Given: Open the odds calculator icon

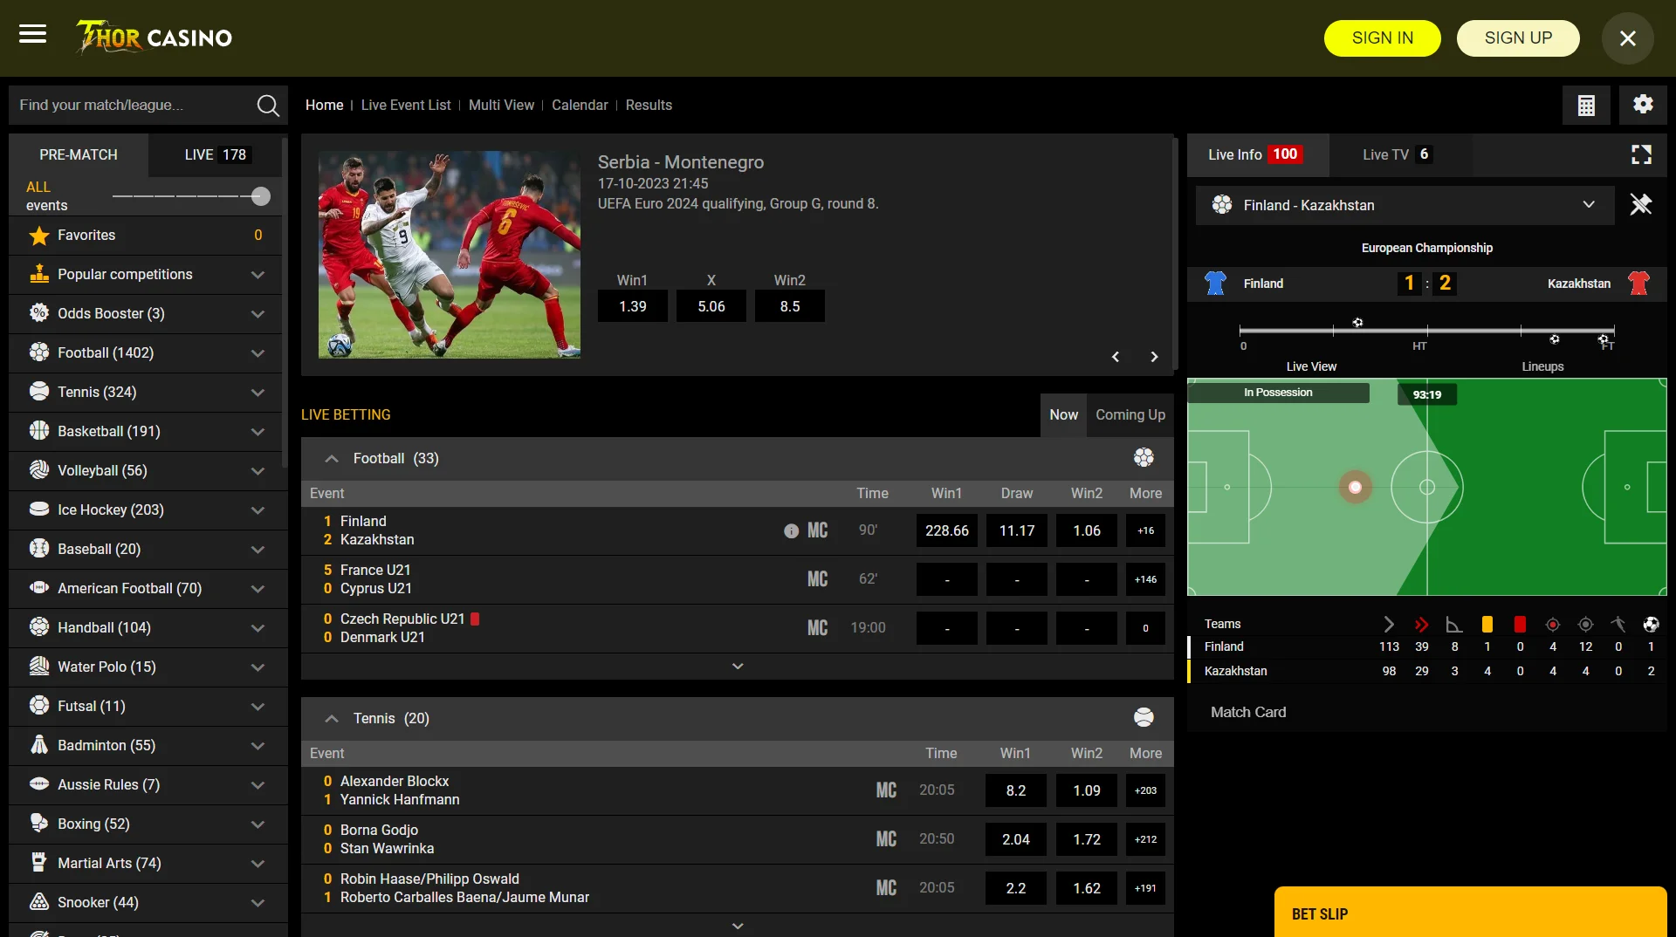Looking at the screenshot, I should 1586,106.
